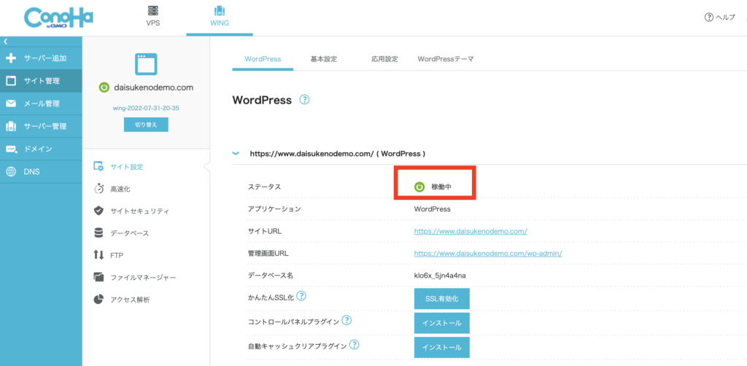Open サーバー追加 in the sidebar

pos(41,58)
